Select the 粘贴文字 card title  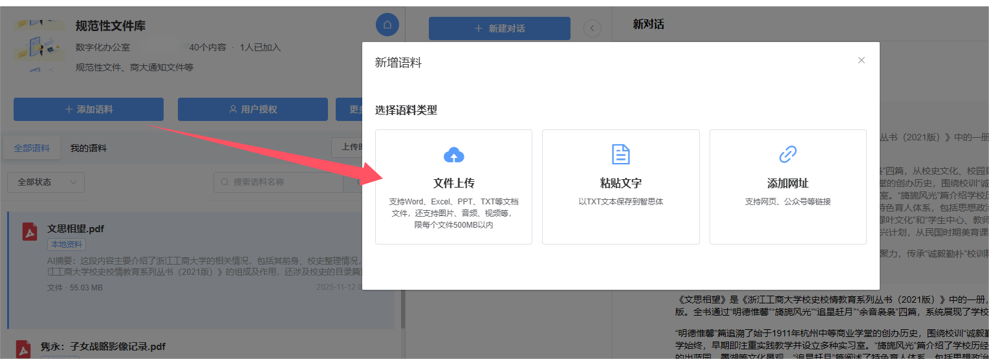point(620,183)
